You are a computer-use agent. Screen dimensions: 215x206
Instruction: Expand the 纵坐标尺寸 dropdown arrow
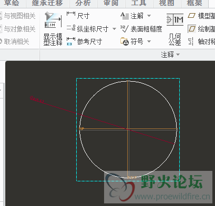point(114,29)
